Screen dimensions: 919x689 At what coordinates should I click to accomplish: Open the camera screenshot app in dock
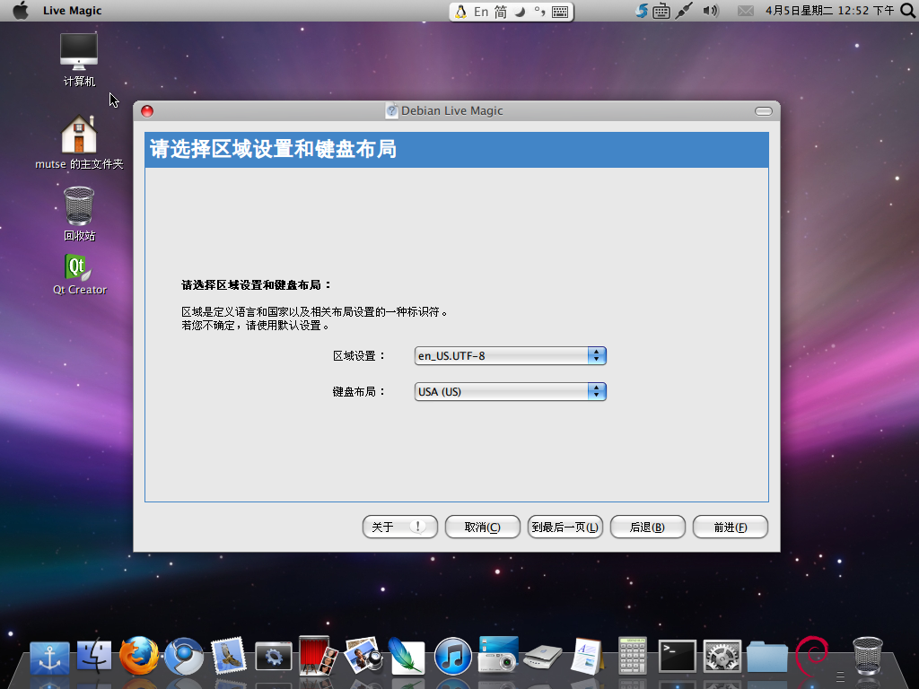click(x=498, y=655)
